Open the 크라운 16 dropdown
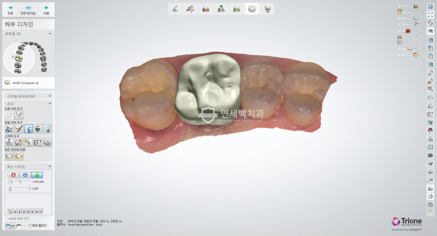Image resolution: width=437 pixels, height=236 pixels. pyautogui.click(x=28, y=34)
